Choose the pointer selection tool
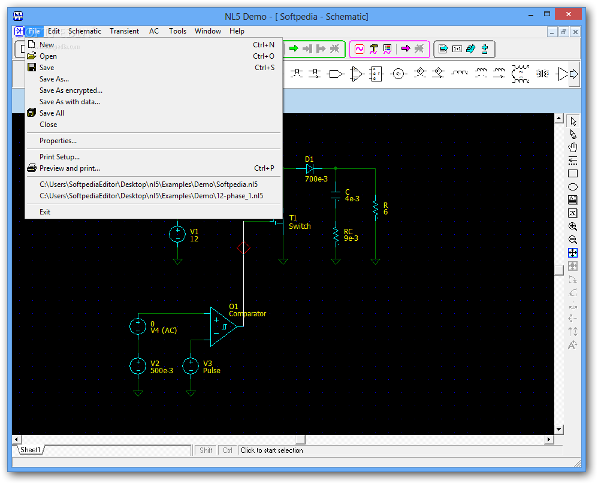The width and height of the screenshot is (598, 484). coord(573,121)
